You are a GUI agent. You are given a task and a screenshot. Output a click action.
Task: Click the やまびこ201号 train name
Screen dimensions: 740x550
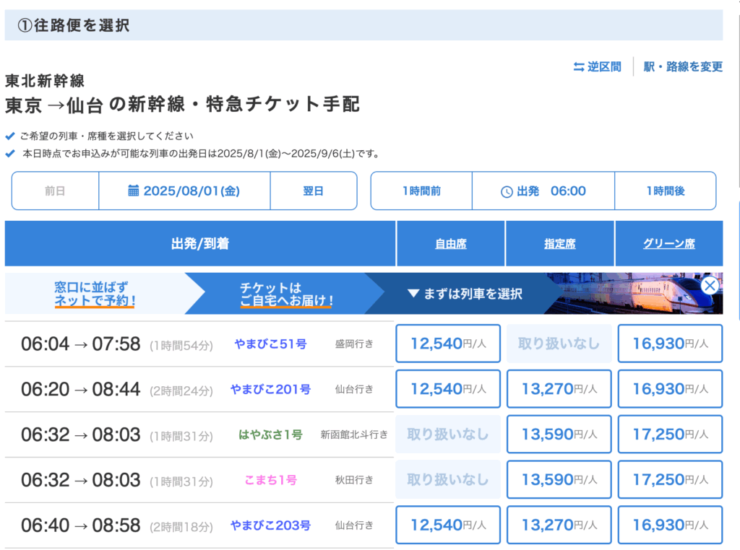click(x=270, y=390)
